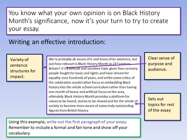The width and height of the screenshot is (187, 140).
Task: Click the green-bordered task instruction box
Action: click(x=73, y=127)
